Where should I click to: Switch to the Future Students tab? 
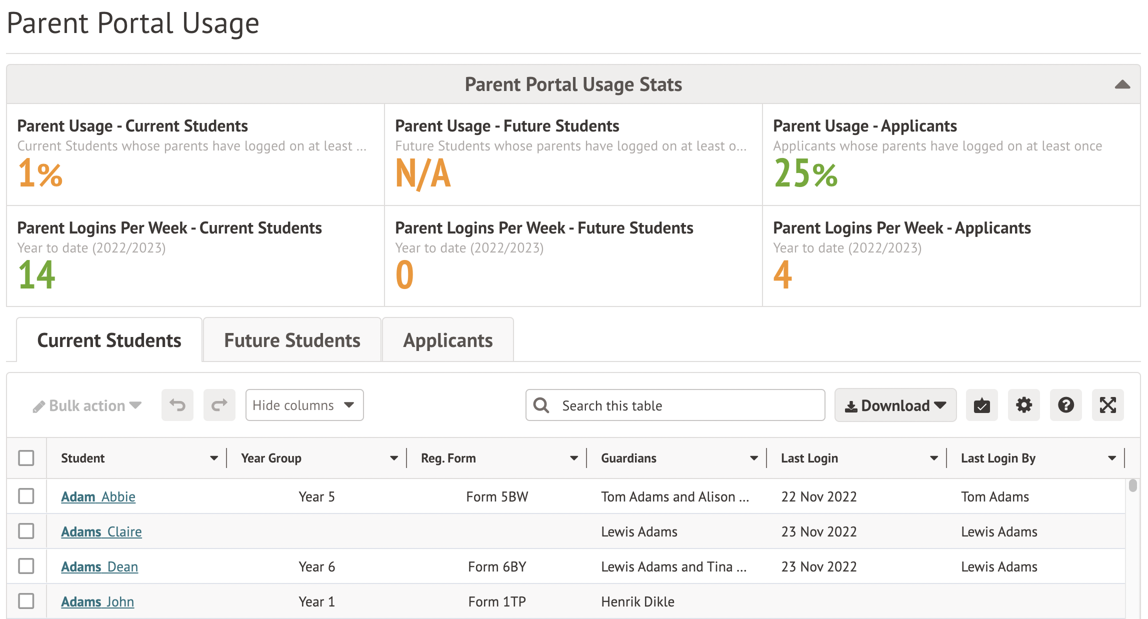292,340
